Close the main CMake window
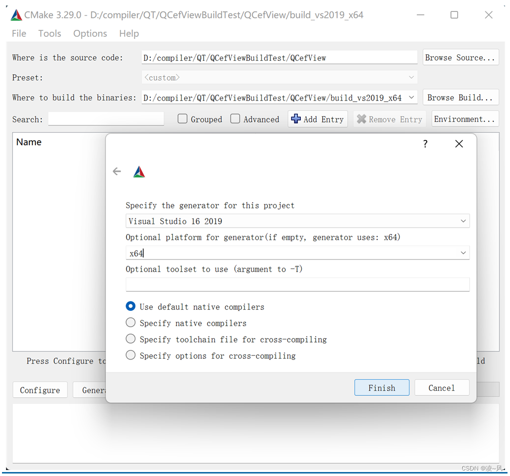Viewport: 510px width, 476px height. click(x=489, y=15)
